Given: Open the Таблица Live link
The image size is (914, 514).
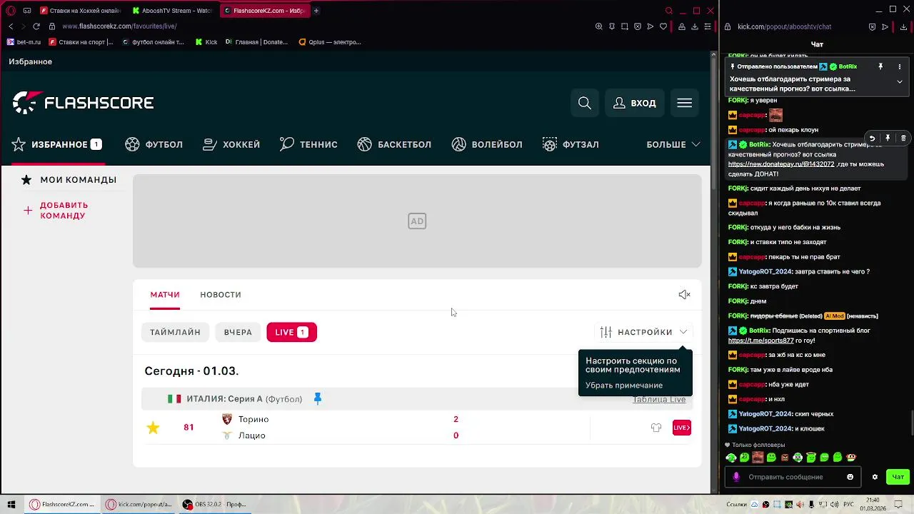Looking at the screenshot, I should 659,399.
